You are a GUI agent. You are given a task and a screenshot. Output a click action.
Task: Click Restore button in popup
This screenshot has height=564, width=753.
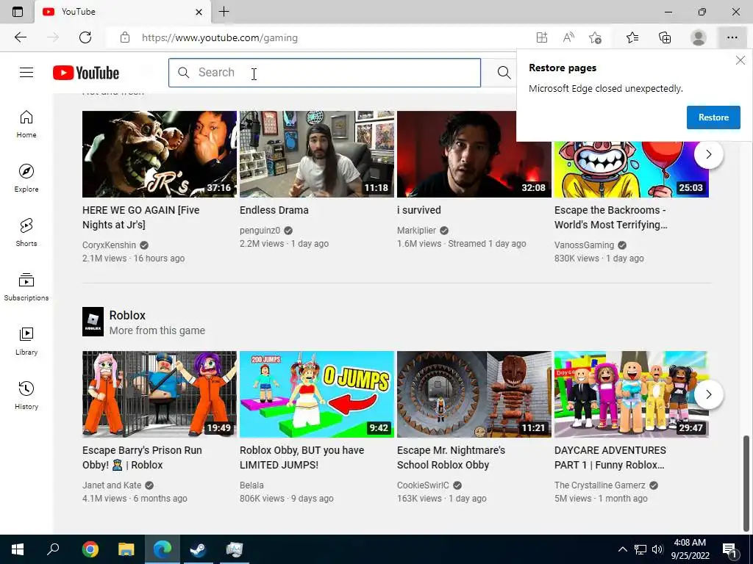tap(713, 117)
